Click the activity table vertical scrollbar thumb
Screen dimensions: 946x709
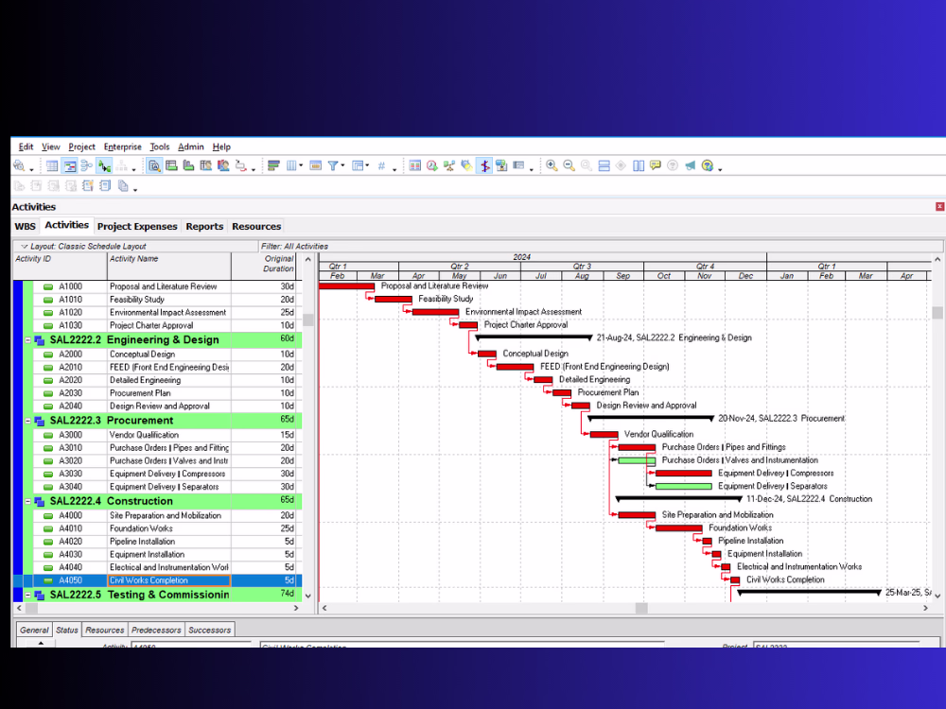click(308, 320)
